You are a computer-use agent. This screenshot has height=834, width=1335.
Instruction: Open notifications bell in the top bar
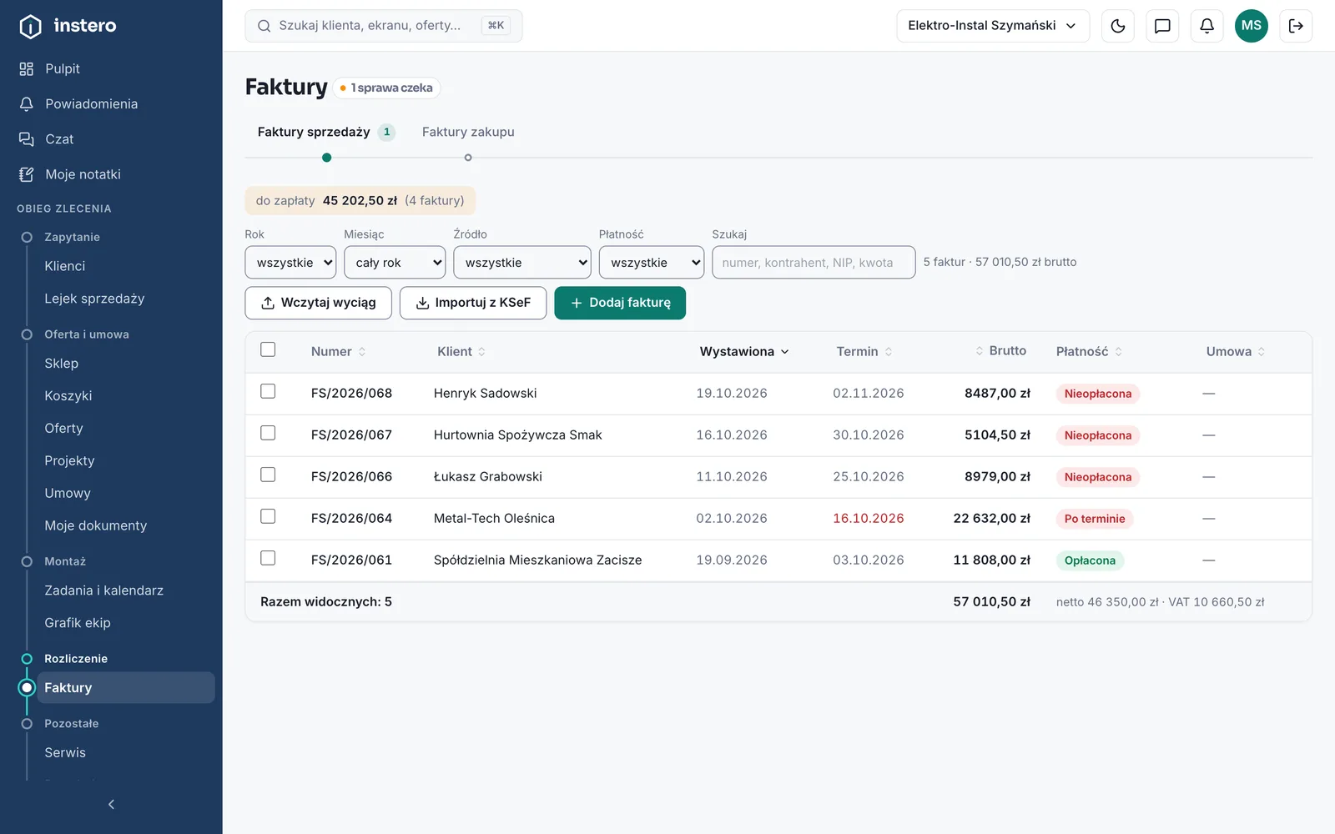point(1207,26)
